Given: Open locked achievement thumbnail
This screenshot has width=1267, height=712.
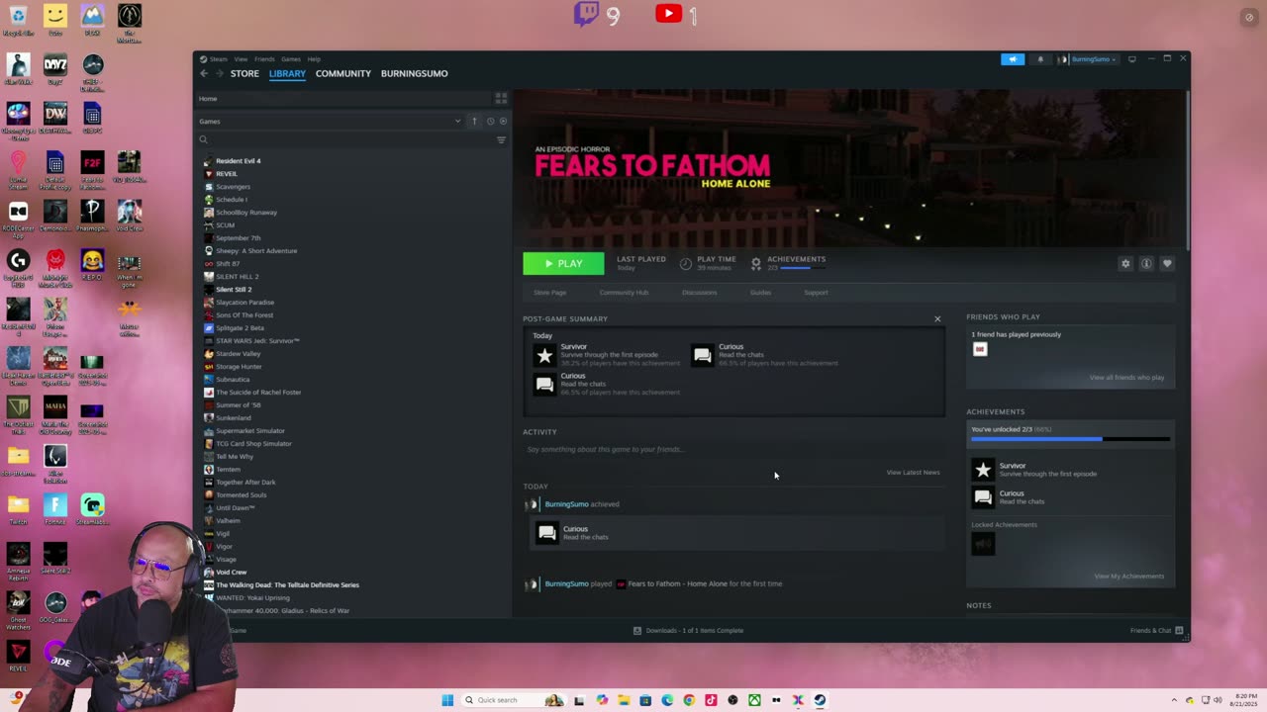Looking at the screenshot, I should point(983,543).
